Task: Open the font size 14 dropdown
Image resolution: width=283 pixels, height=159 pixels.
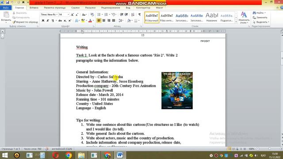Action: pos(69,15)
